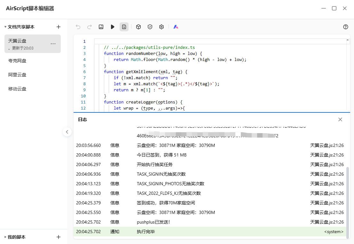Select the 夸克网盘 script
354x244 pixels.
coord(17,61)
